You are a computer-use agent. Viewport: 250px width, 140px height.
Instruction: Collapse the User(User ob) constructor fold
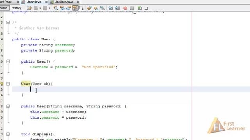click(x=8, y=84)
